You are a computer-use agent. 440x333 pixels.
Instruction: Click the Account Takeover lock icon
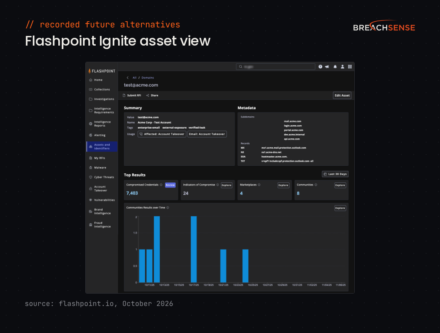click(91, 189)
